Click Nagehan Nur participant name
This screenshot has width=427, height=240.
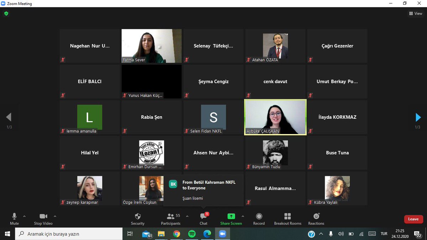(x=90, y=46)
